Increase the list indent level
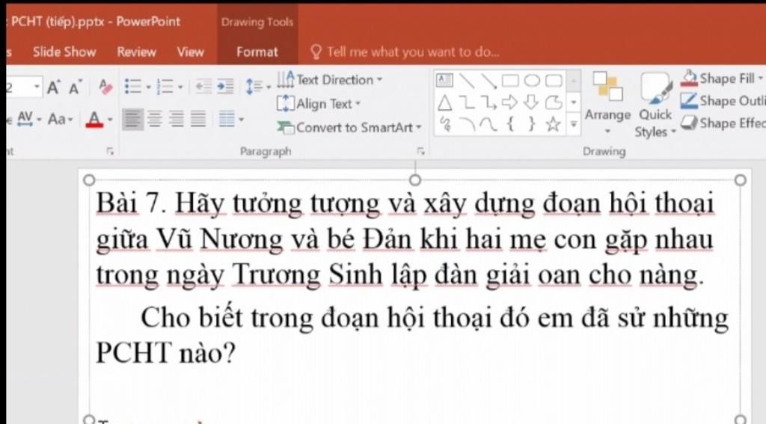The image size is (766, 424). [x=225, y=87]
